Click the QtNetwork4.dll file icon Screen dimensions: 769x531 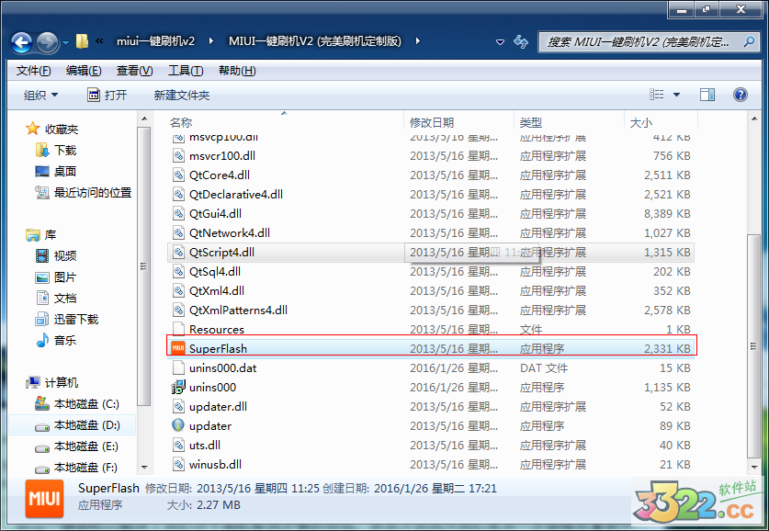point(178,233)
